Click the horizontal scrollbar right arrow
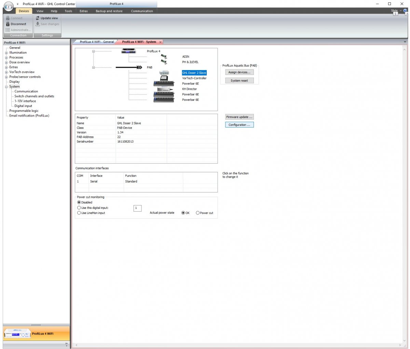Viewport: 410px width, 349px height. click(x=400, y=345)
